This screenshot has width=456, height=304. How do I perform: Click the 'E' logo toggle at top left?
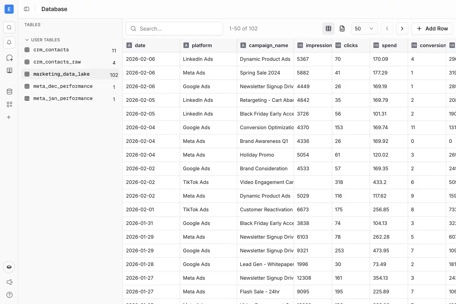[x=9, y=9]
